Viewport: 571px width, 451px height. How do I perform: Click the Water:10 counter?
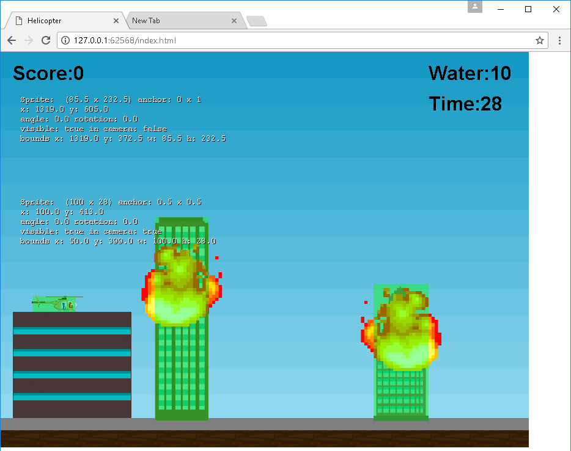coord(470,73)
